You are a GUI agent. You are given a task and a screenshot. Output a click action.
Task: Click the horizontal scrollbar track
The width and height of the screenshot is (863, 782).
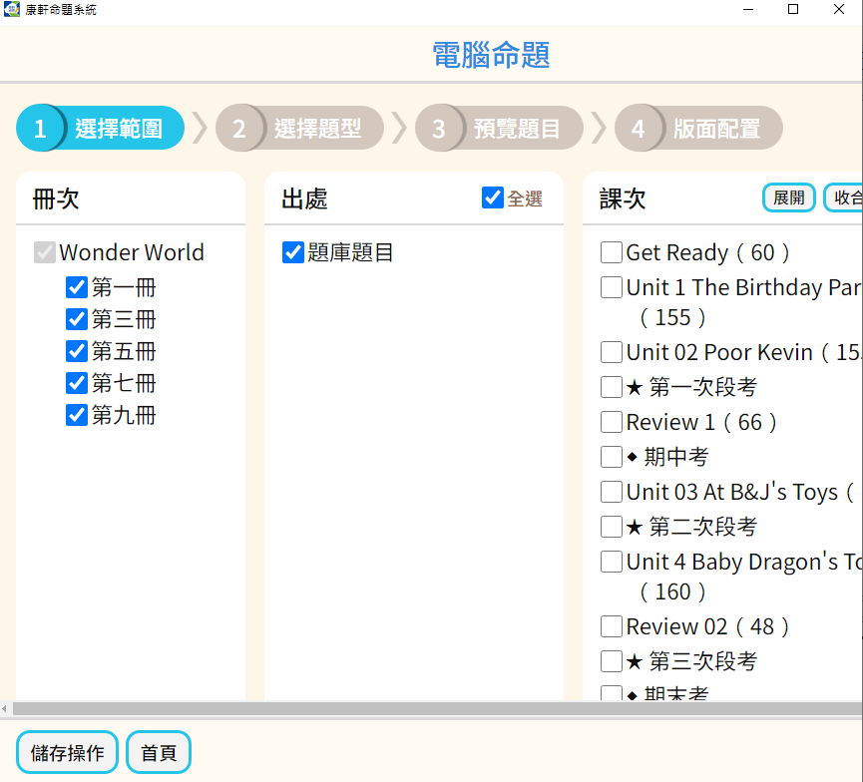point(438,708)
